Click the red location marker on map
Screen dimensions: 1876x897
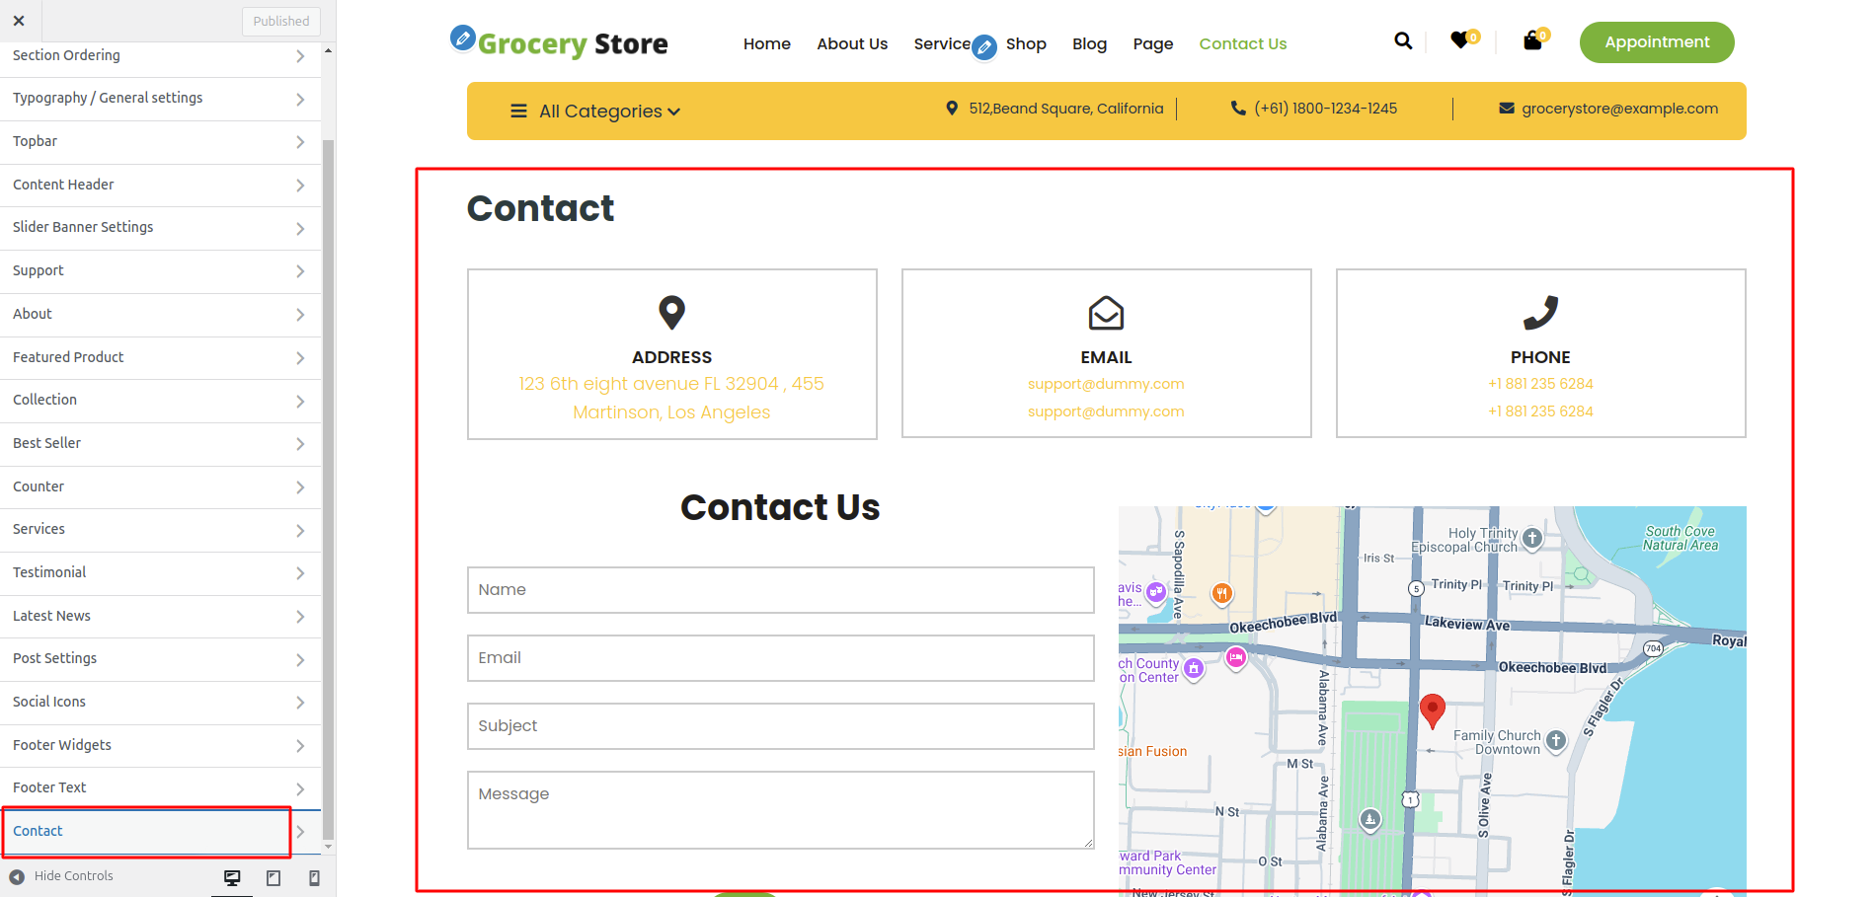click(1433, 710)
